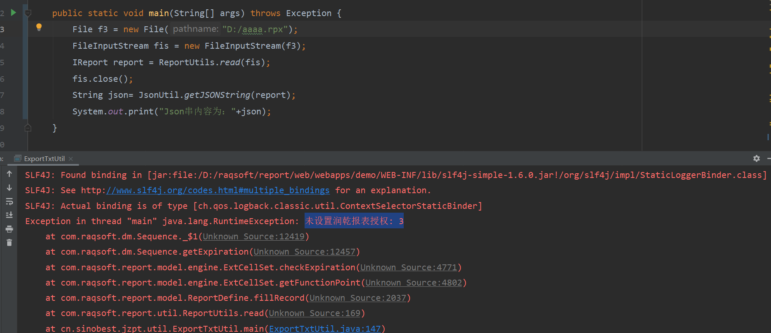Toggle scroll to end of console
This screenshot has height=333, width=771.
tap(9, 215)
